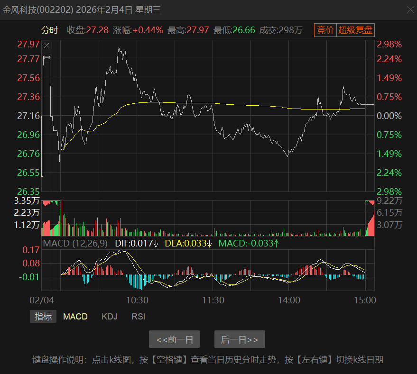Screen dimensions: 417x374
Task: Click the MACD (12,26,9) parameter label
Action: pyautogui.click(x=75, y=243)
